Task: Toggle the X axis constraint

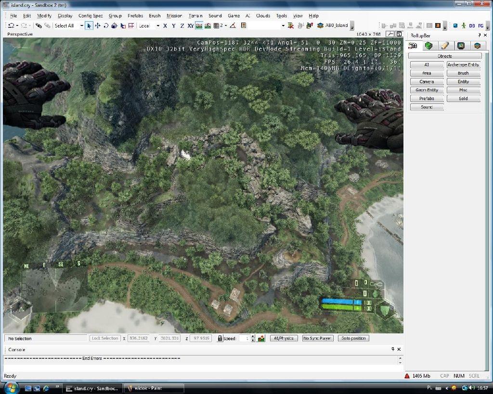Action: click(x=165, y=25)
